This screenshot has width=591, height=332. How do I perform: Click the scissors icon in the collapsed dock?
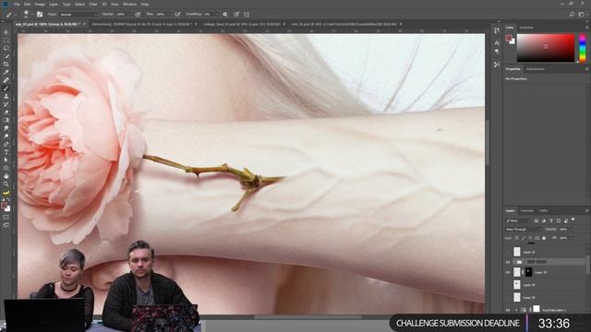[497, 65]
